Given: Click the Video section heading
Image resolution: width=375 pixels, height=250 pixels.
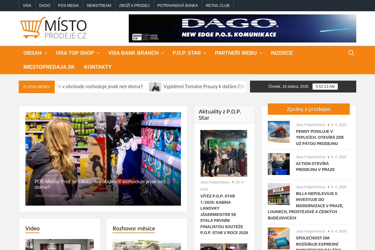Looking at the screenshot, I should [32, 228].
